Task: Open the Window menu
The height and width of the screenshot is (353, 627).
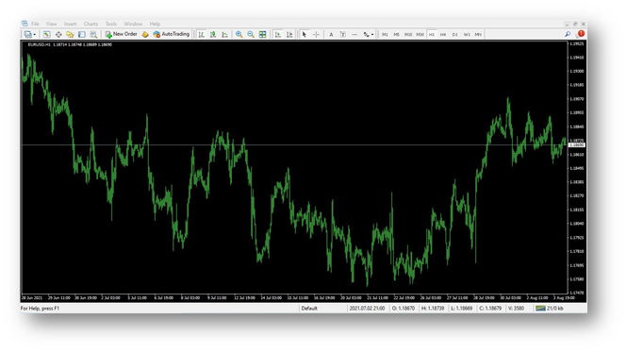Action: click(133, 24)
